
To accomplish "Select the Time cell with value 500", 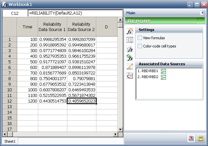I will (x=28, y=62).
